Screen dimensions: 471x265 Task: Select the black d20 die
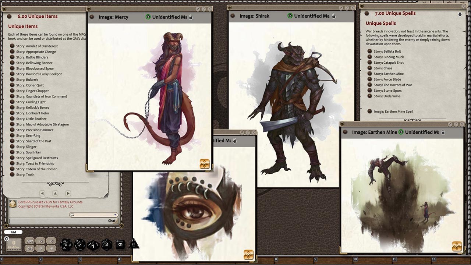(x=66, y=244)
